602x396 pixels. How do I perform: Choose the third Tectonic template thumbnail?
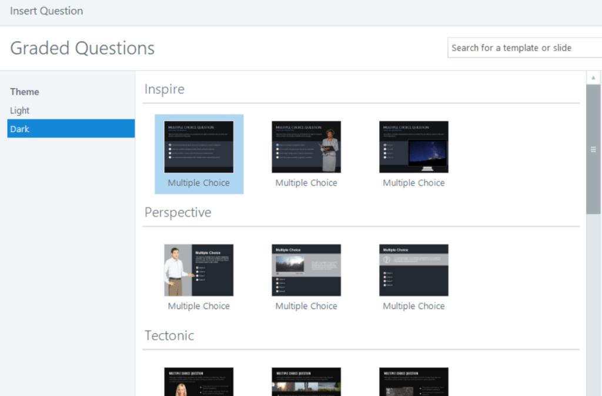point(413,383)
